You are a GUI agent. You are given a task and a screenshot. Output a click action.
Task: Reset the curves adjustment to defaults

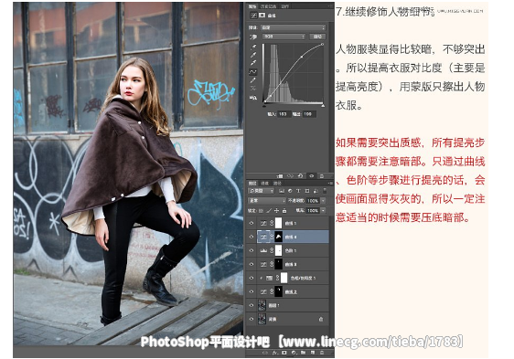[301, 176]
